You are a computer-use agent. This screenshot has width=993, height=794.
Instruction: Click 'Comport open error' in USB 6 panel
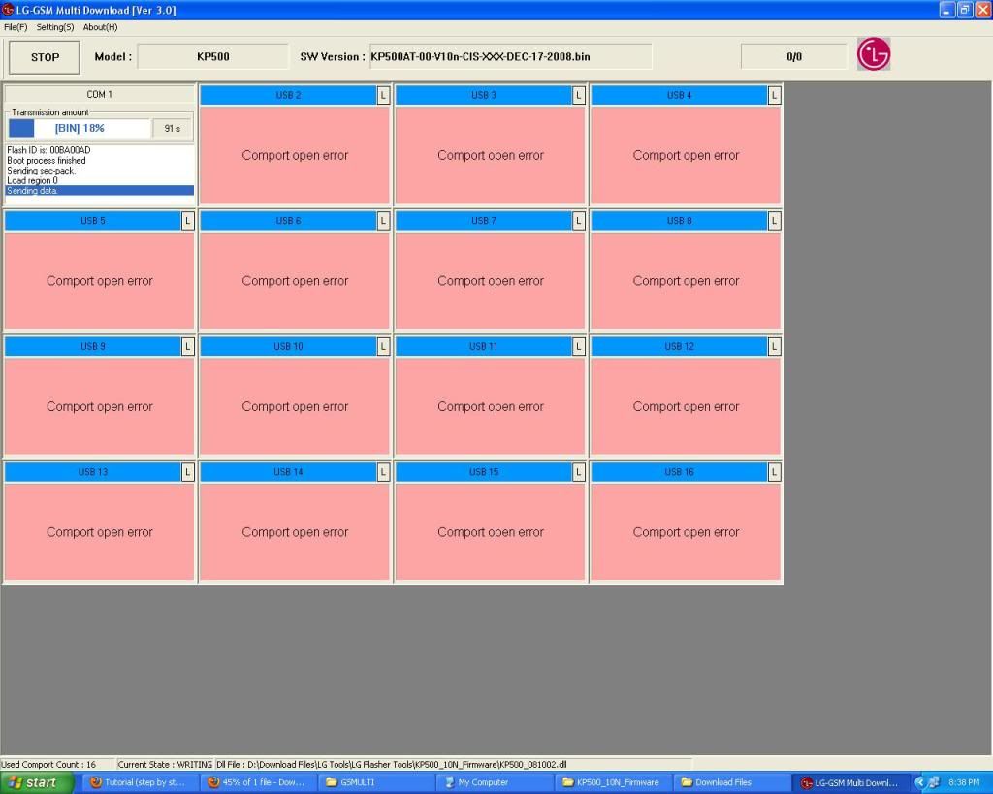coord(295,281)
